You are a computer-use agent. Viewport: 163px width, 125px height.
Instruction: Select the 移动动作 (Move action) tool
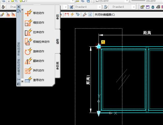click(35, 13)
